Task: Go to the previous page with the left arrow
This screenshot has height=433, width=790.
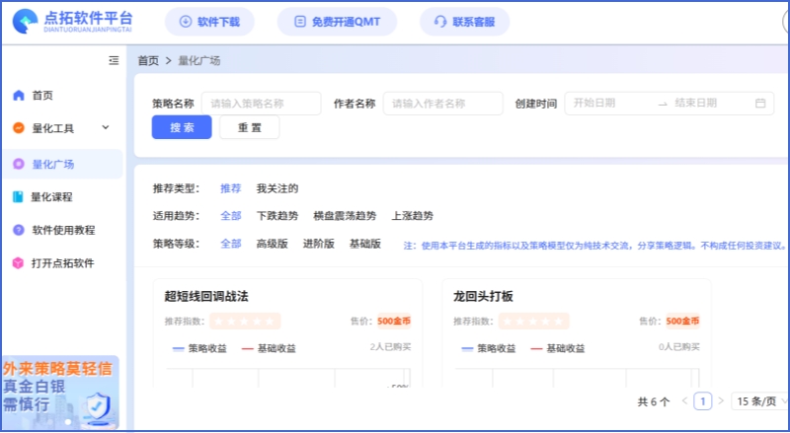Action: click(684, 401)
